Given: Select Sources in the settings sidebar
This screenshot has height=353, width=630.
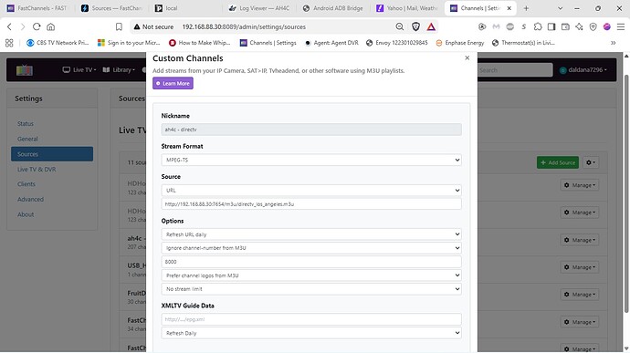Looking at the screenshot, I should point(52,154).
